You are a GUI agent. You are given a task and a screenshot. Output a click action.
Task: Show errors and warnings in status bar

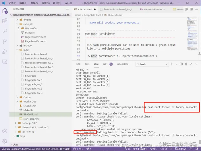click(x=78, y=149)
